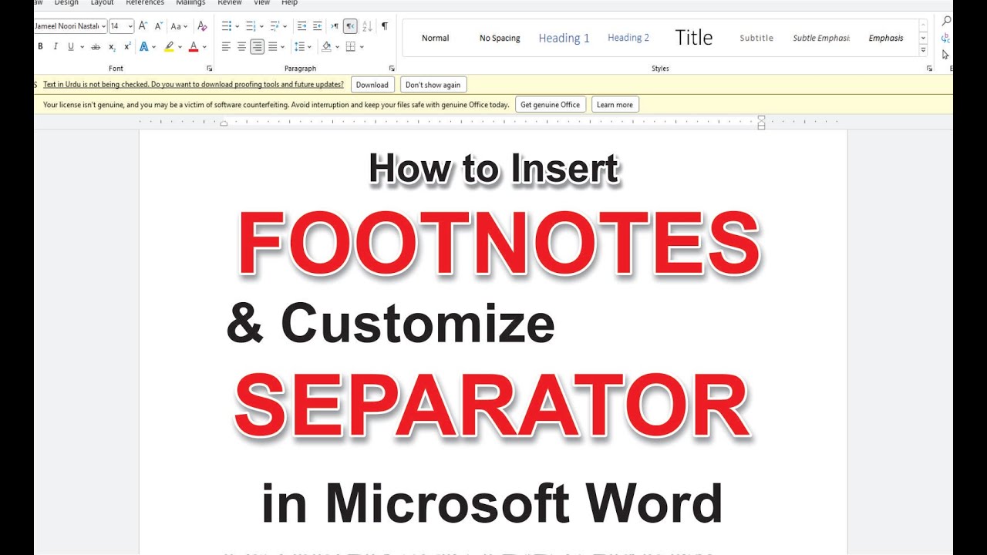The width and height of the screenshot is (987, 555).
Task: Align text left
Action: coord(226,47)
